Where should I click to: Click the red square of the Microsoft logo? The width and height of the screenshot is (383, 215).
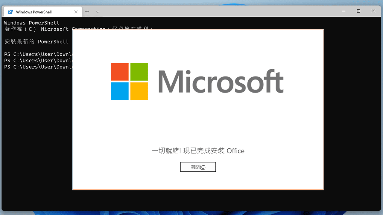click(x=119, y=71)
